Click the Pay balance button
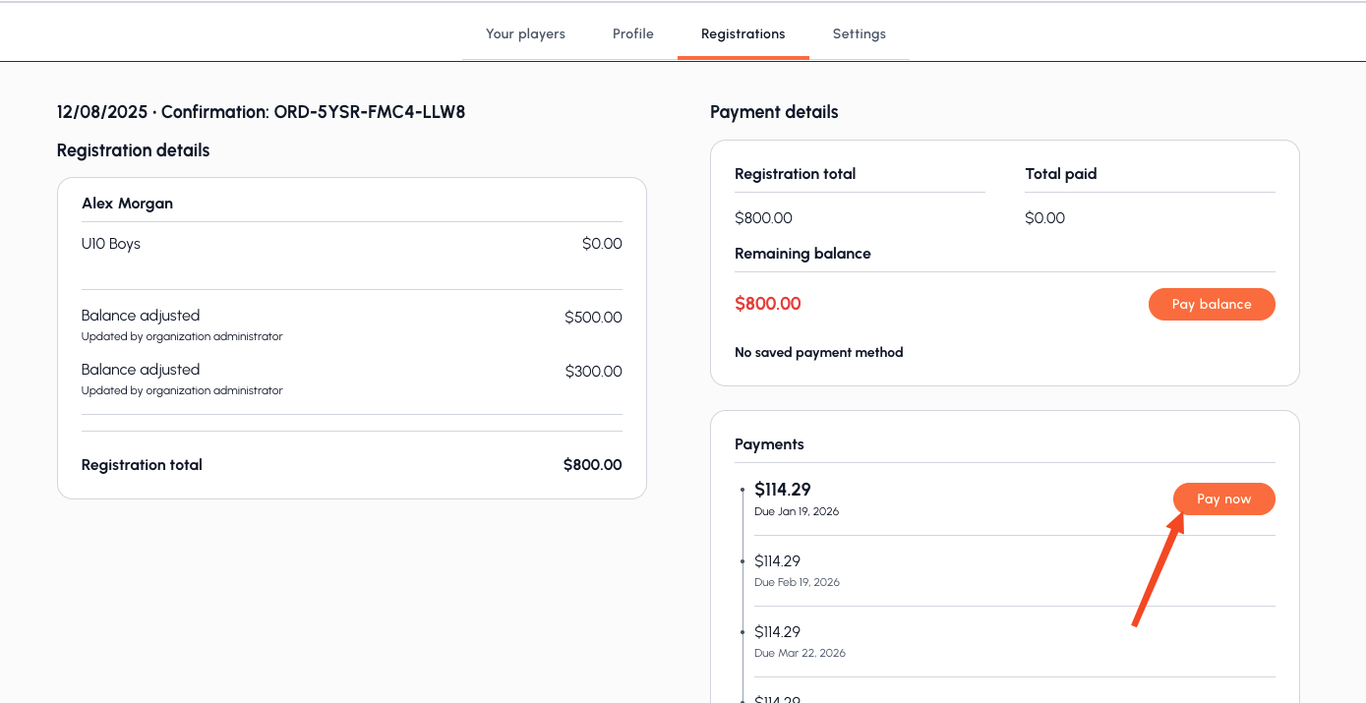Screen dimensions: 1366x703 click(x=1211, y=304)
